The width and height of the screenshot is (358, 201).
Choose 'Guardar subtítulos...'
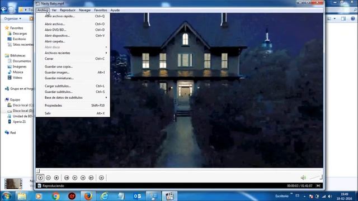point(73,92)
